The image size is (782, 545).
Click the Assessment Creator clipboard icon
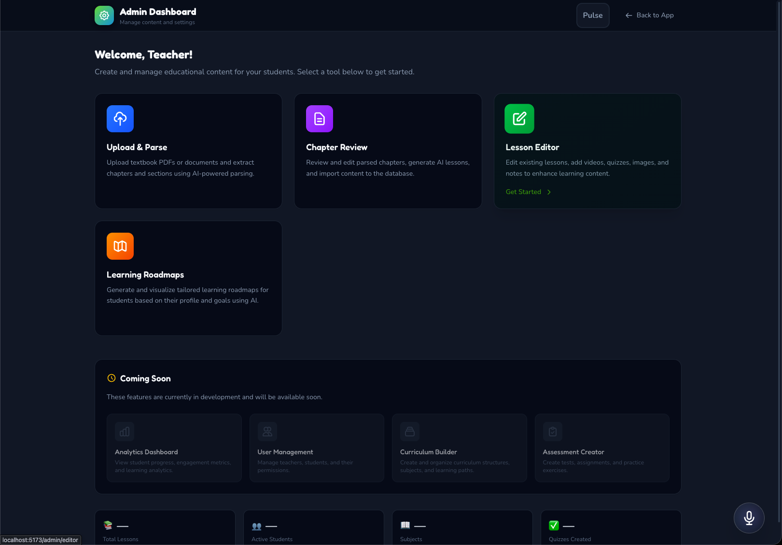(x=553, y=432)
